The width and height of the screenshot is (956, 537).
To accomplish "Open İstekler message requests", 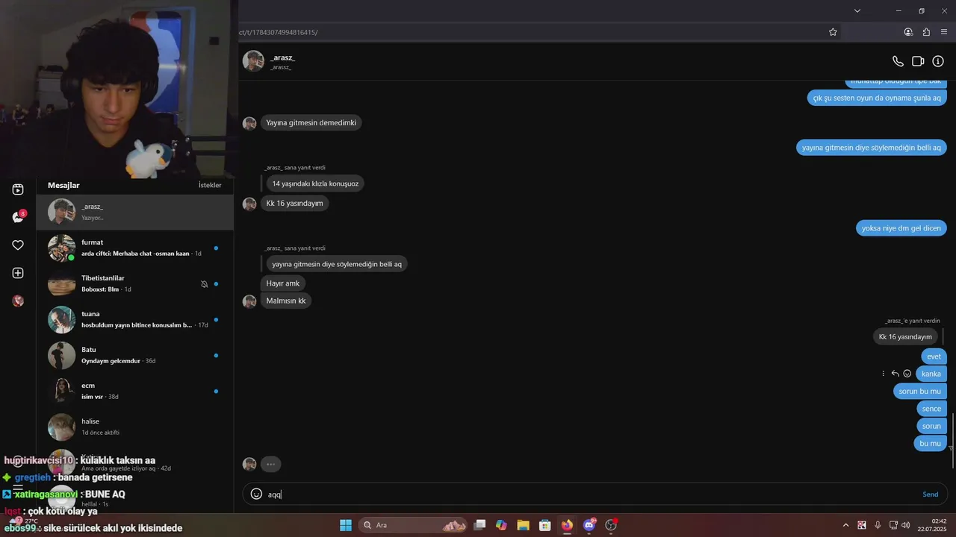I will (x=210, y=185).
